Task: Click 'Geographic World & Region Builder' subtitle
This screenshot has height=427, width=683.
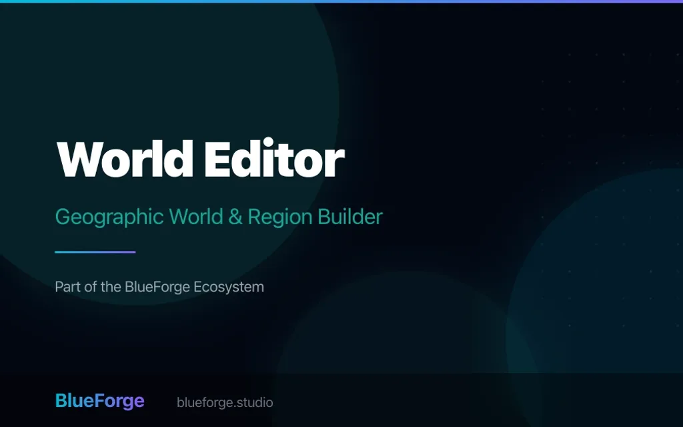Action: tap(219, 217)
